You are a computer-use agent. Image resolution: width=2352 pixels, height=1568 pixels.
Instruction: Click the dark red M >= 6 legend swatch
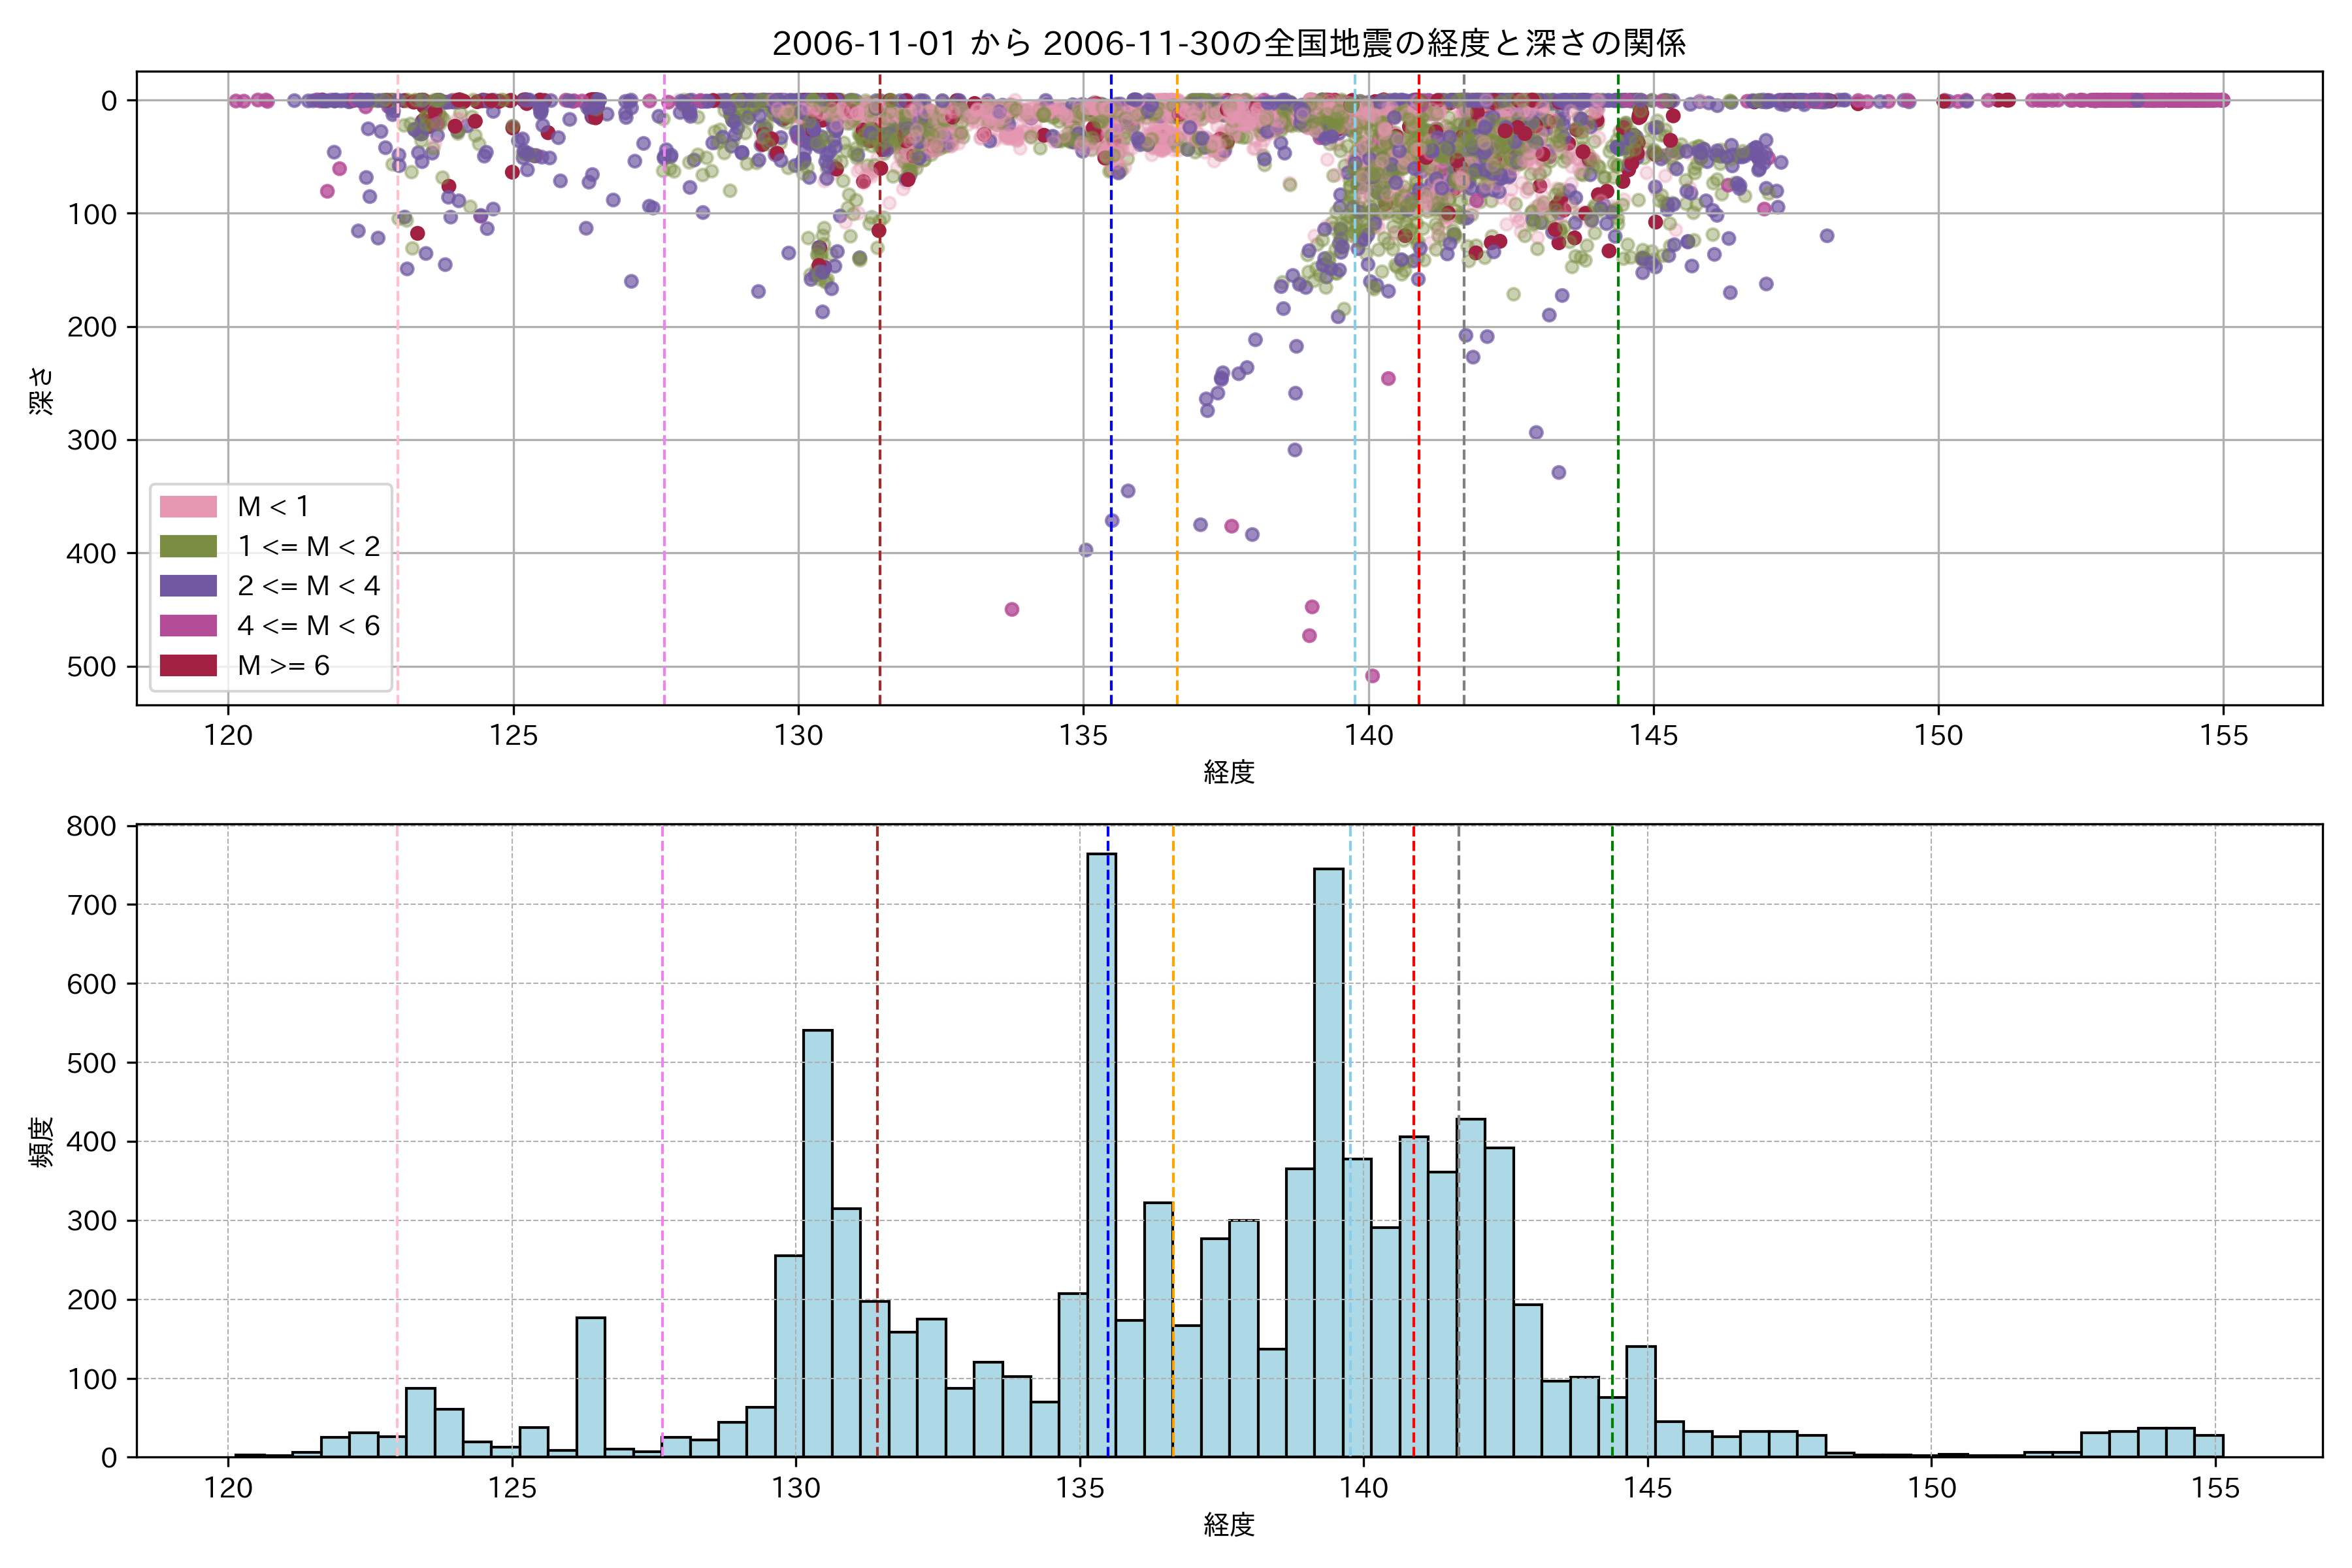pyautogui.click(x=188, y=666)
